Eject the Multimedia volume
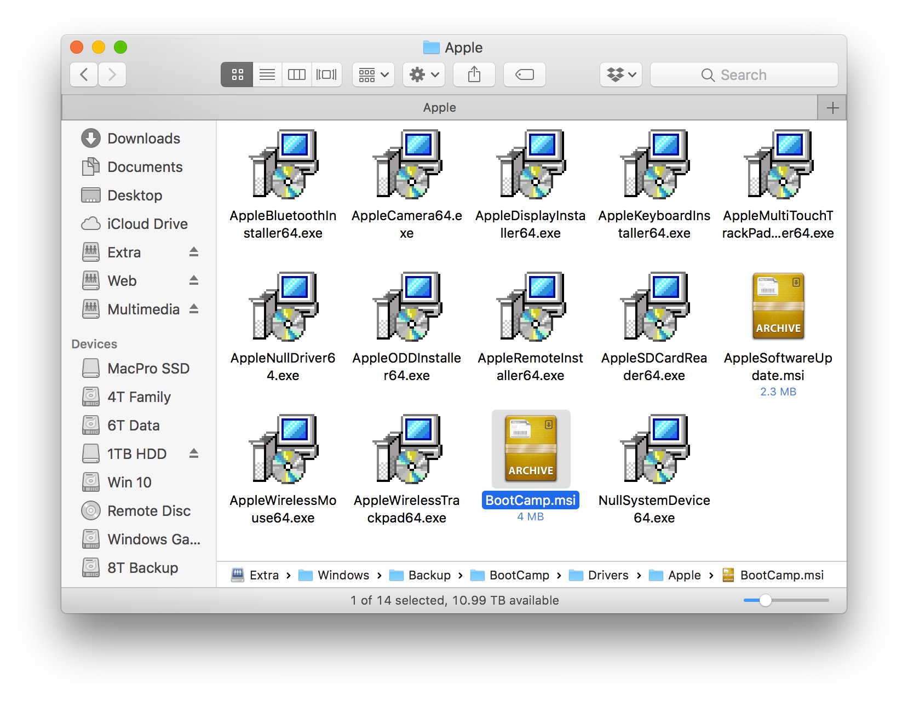The width and height of the screenshot is (908, 701). point(194,309)
